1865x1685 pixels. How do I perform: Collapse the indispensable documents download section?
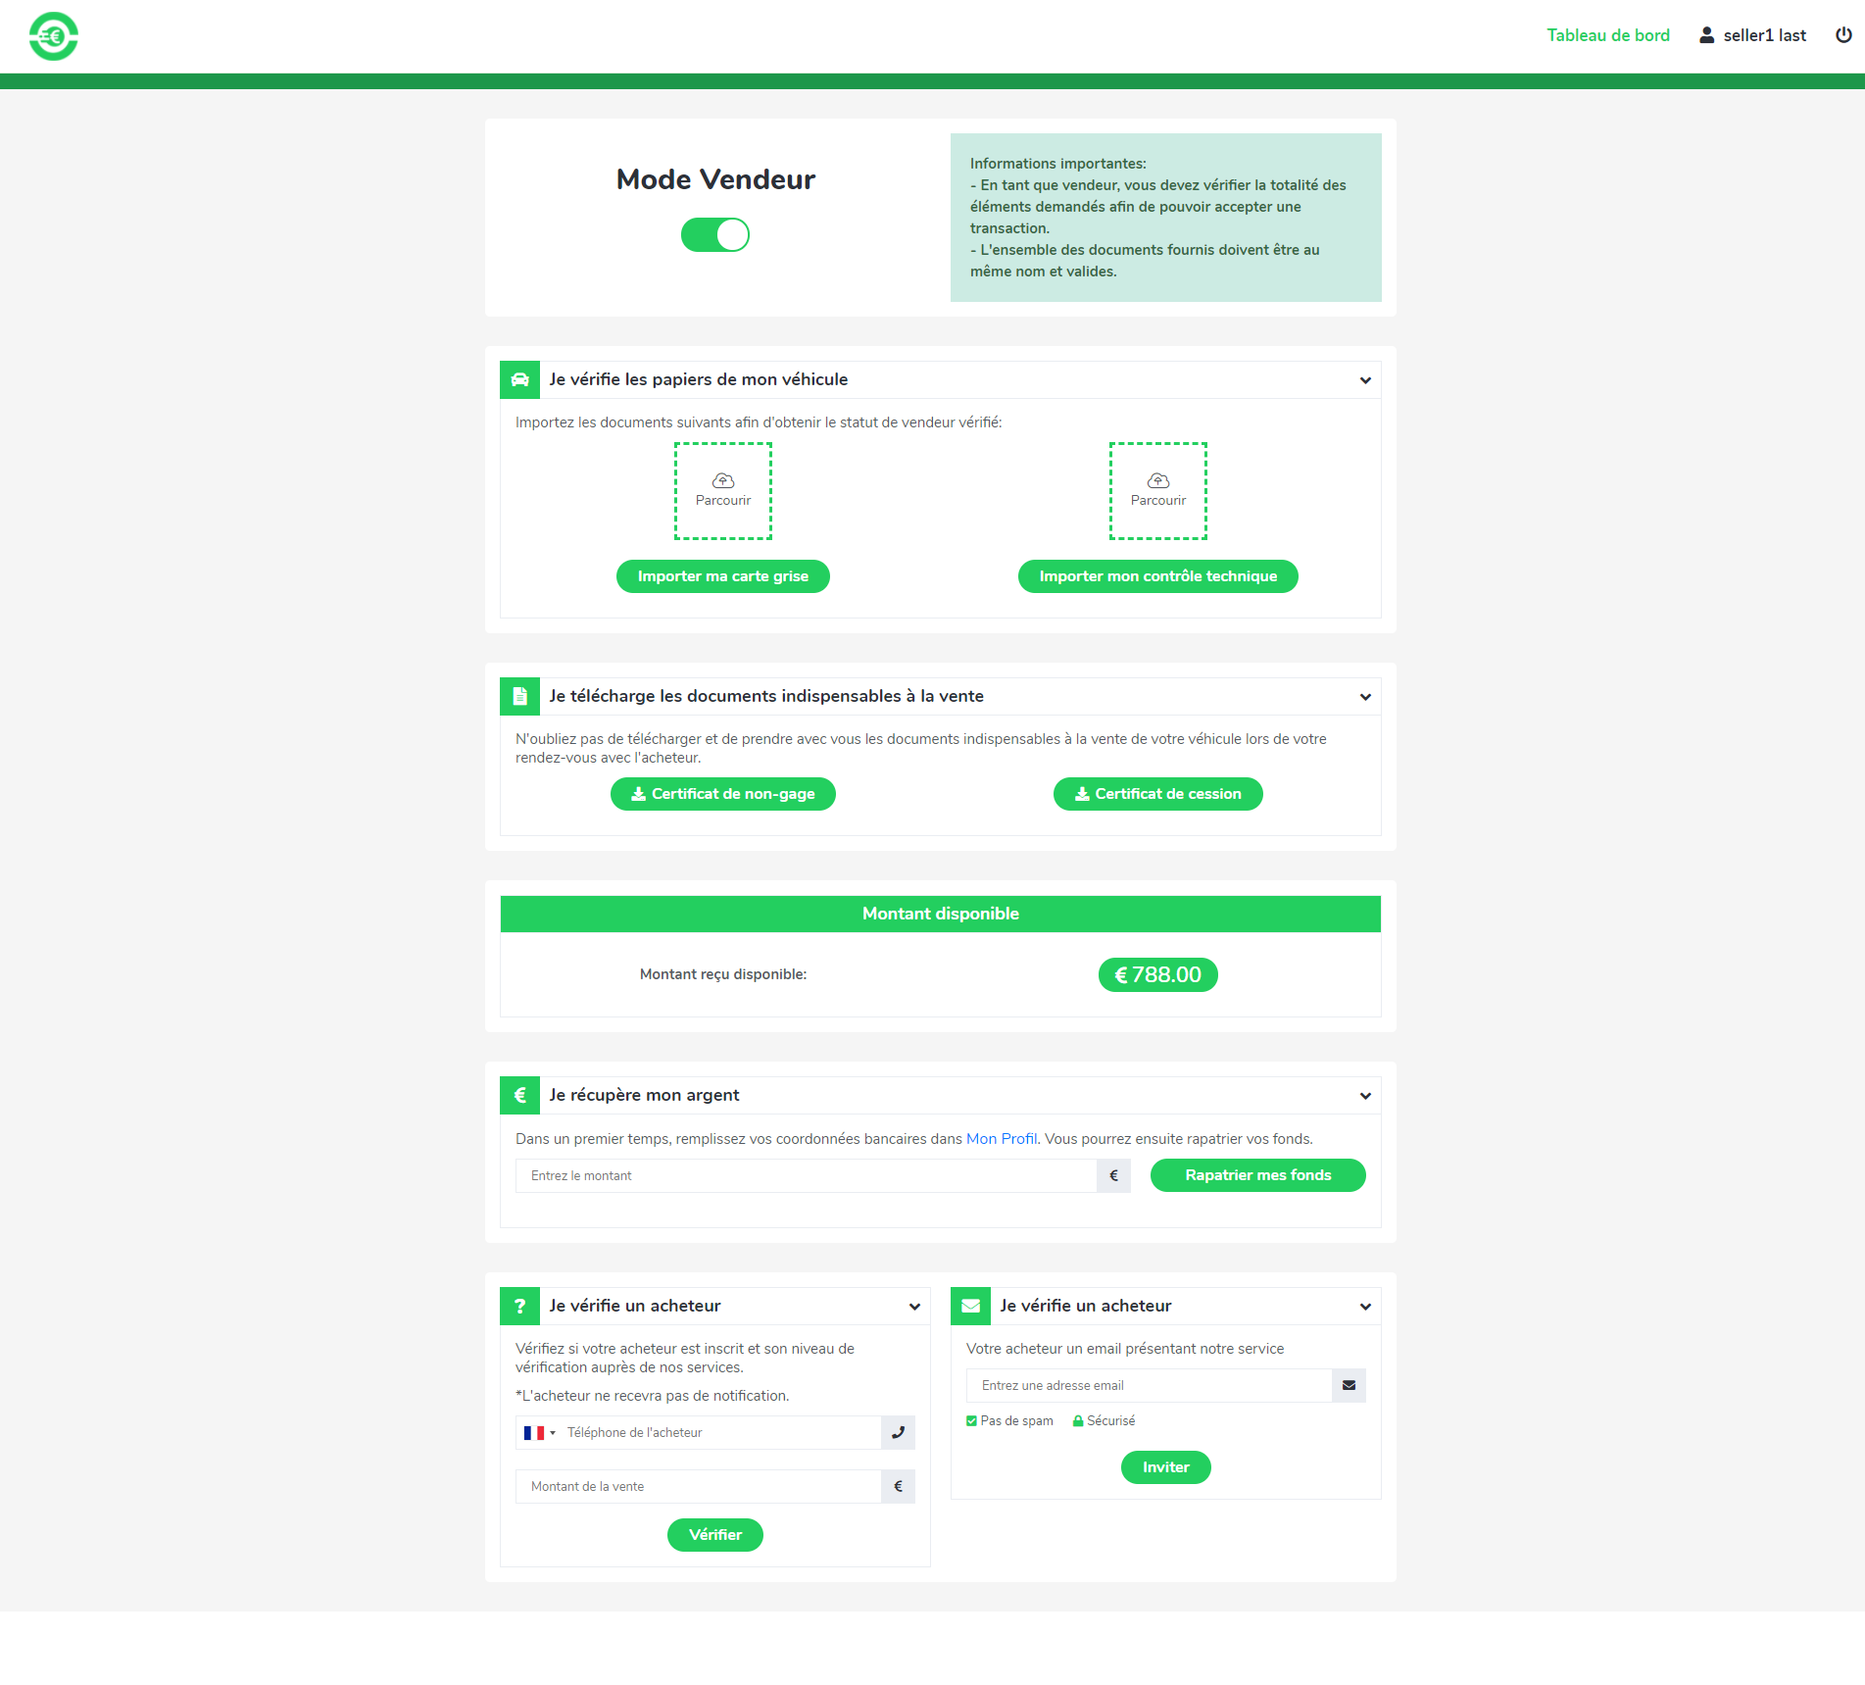tap(1365, 697)
